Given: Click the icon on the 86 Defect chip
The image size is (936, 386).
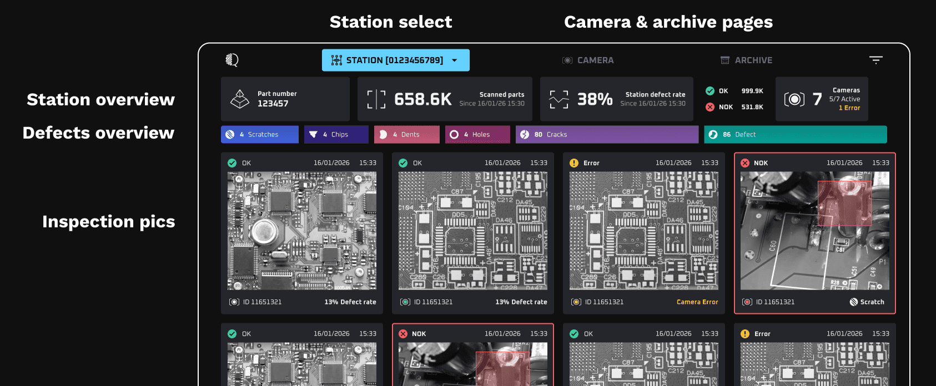Looking at the screenshot, I should [713, 134].
